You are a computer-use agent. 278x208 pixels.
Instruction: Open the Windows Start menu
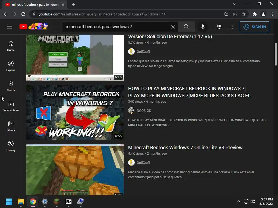[x=9, y=201]
